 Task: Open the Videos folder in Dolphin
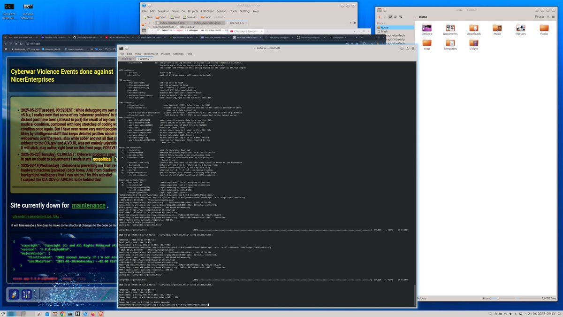pyautogui.click(x=474, y=44)
